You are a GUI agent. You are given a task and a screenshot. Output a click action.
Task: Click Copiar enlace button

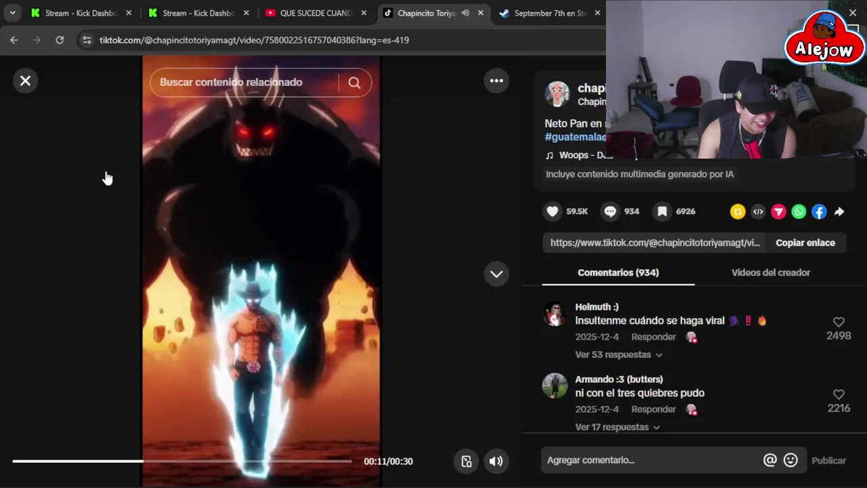[805, 243]
